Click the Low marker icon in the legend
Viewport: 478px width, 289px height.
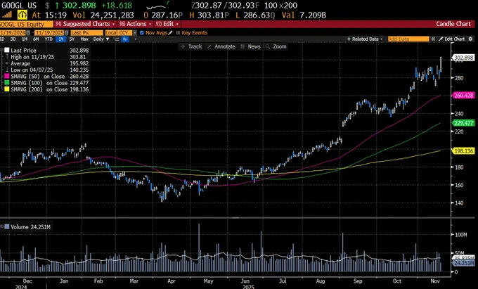click(x=7, y=70)
